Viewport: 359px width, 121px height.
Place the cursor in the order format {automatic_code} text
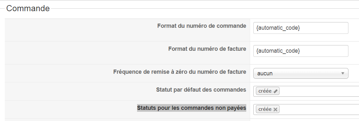click(278, 28)
